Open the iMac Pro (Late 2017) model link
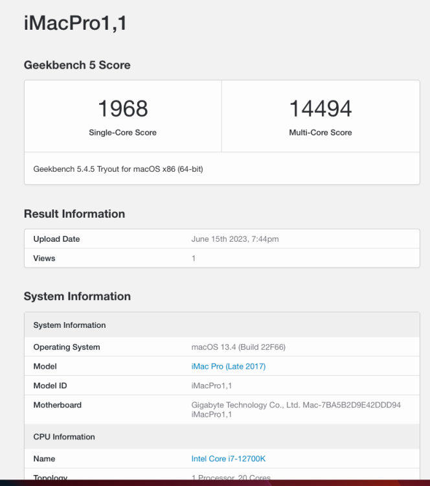The width and height of the screenshot is (430, 486). (x=229, y=366)
